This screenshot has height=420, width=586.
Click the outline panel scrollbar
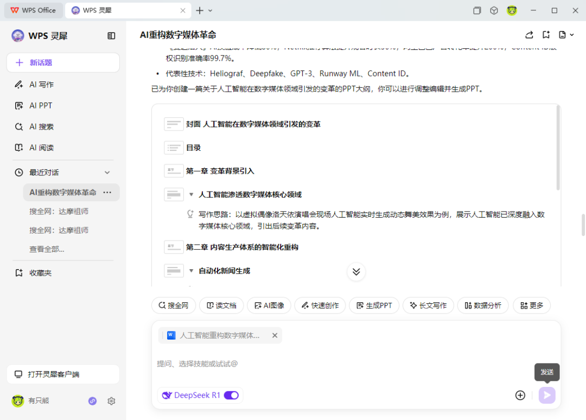(x=558, y=148)
